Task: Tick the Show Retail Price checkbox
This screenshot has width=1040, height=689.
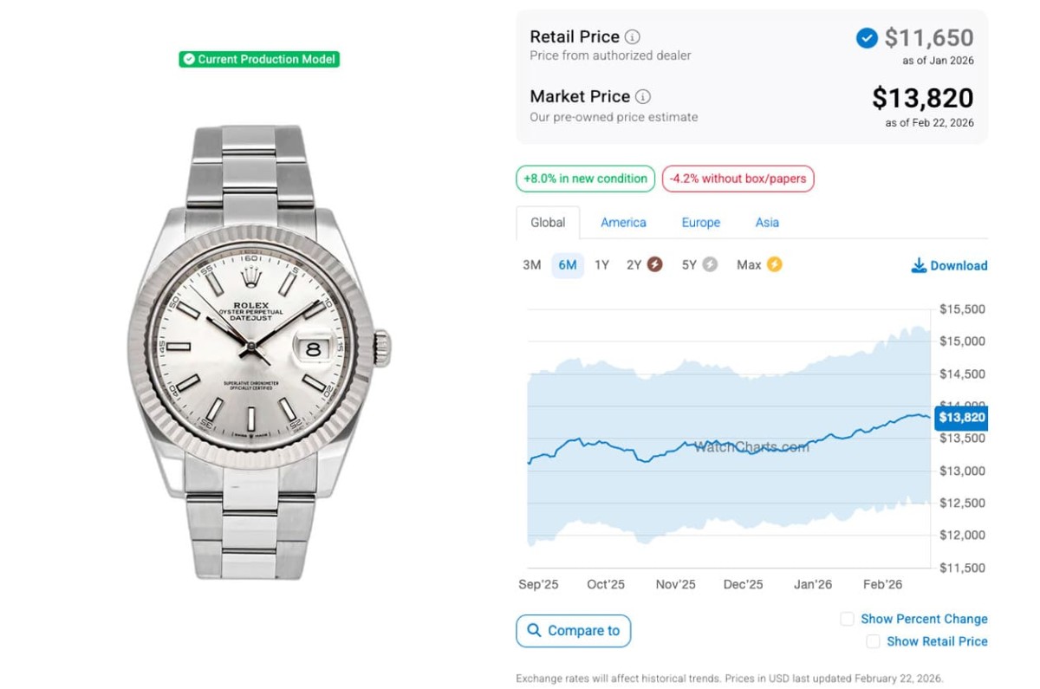Action: [x=874, y=641]
